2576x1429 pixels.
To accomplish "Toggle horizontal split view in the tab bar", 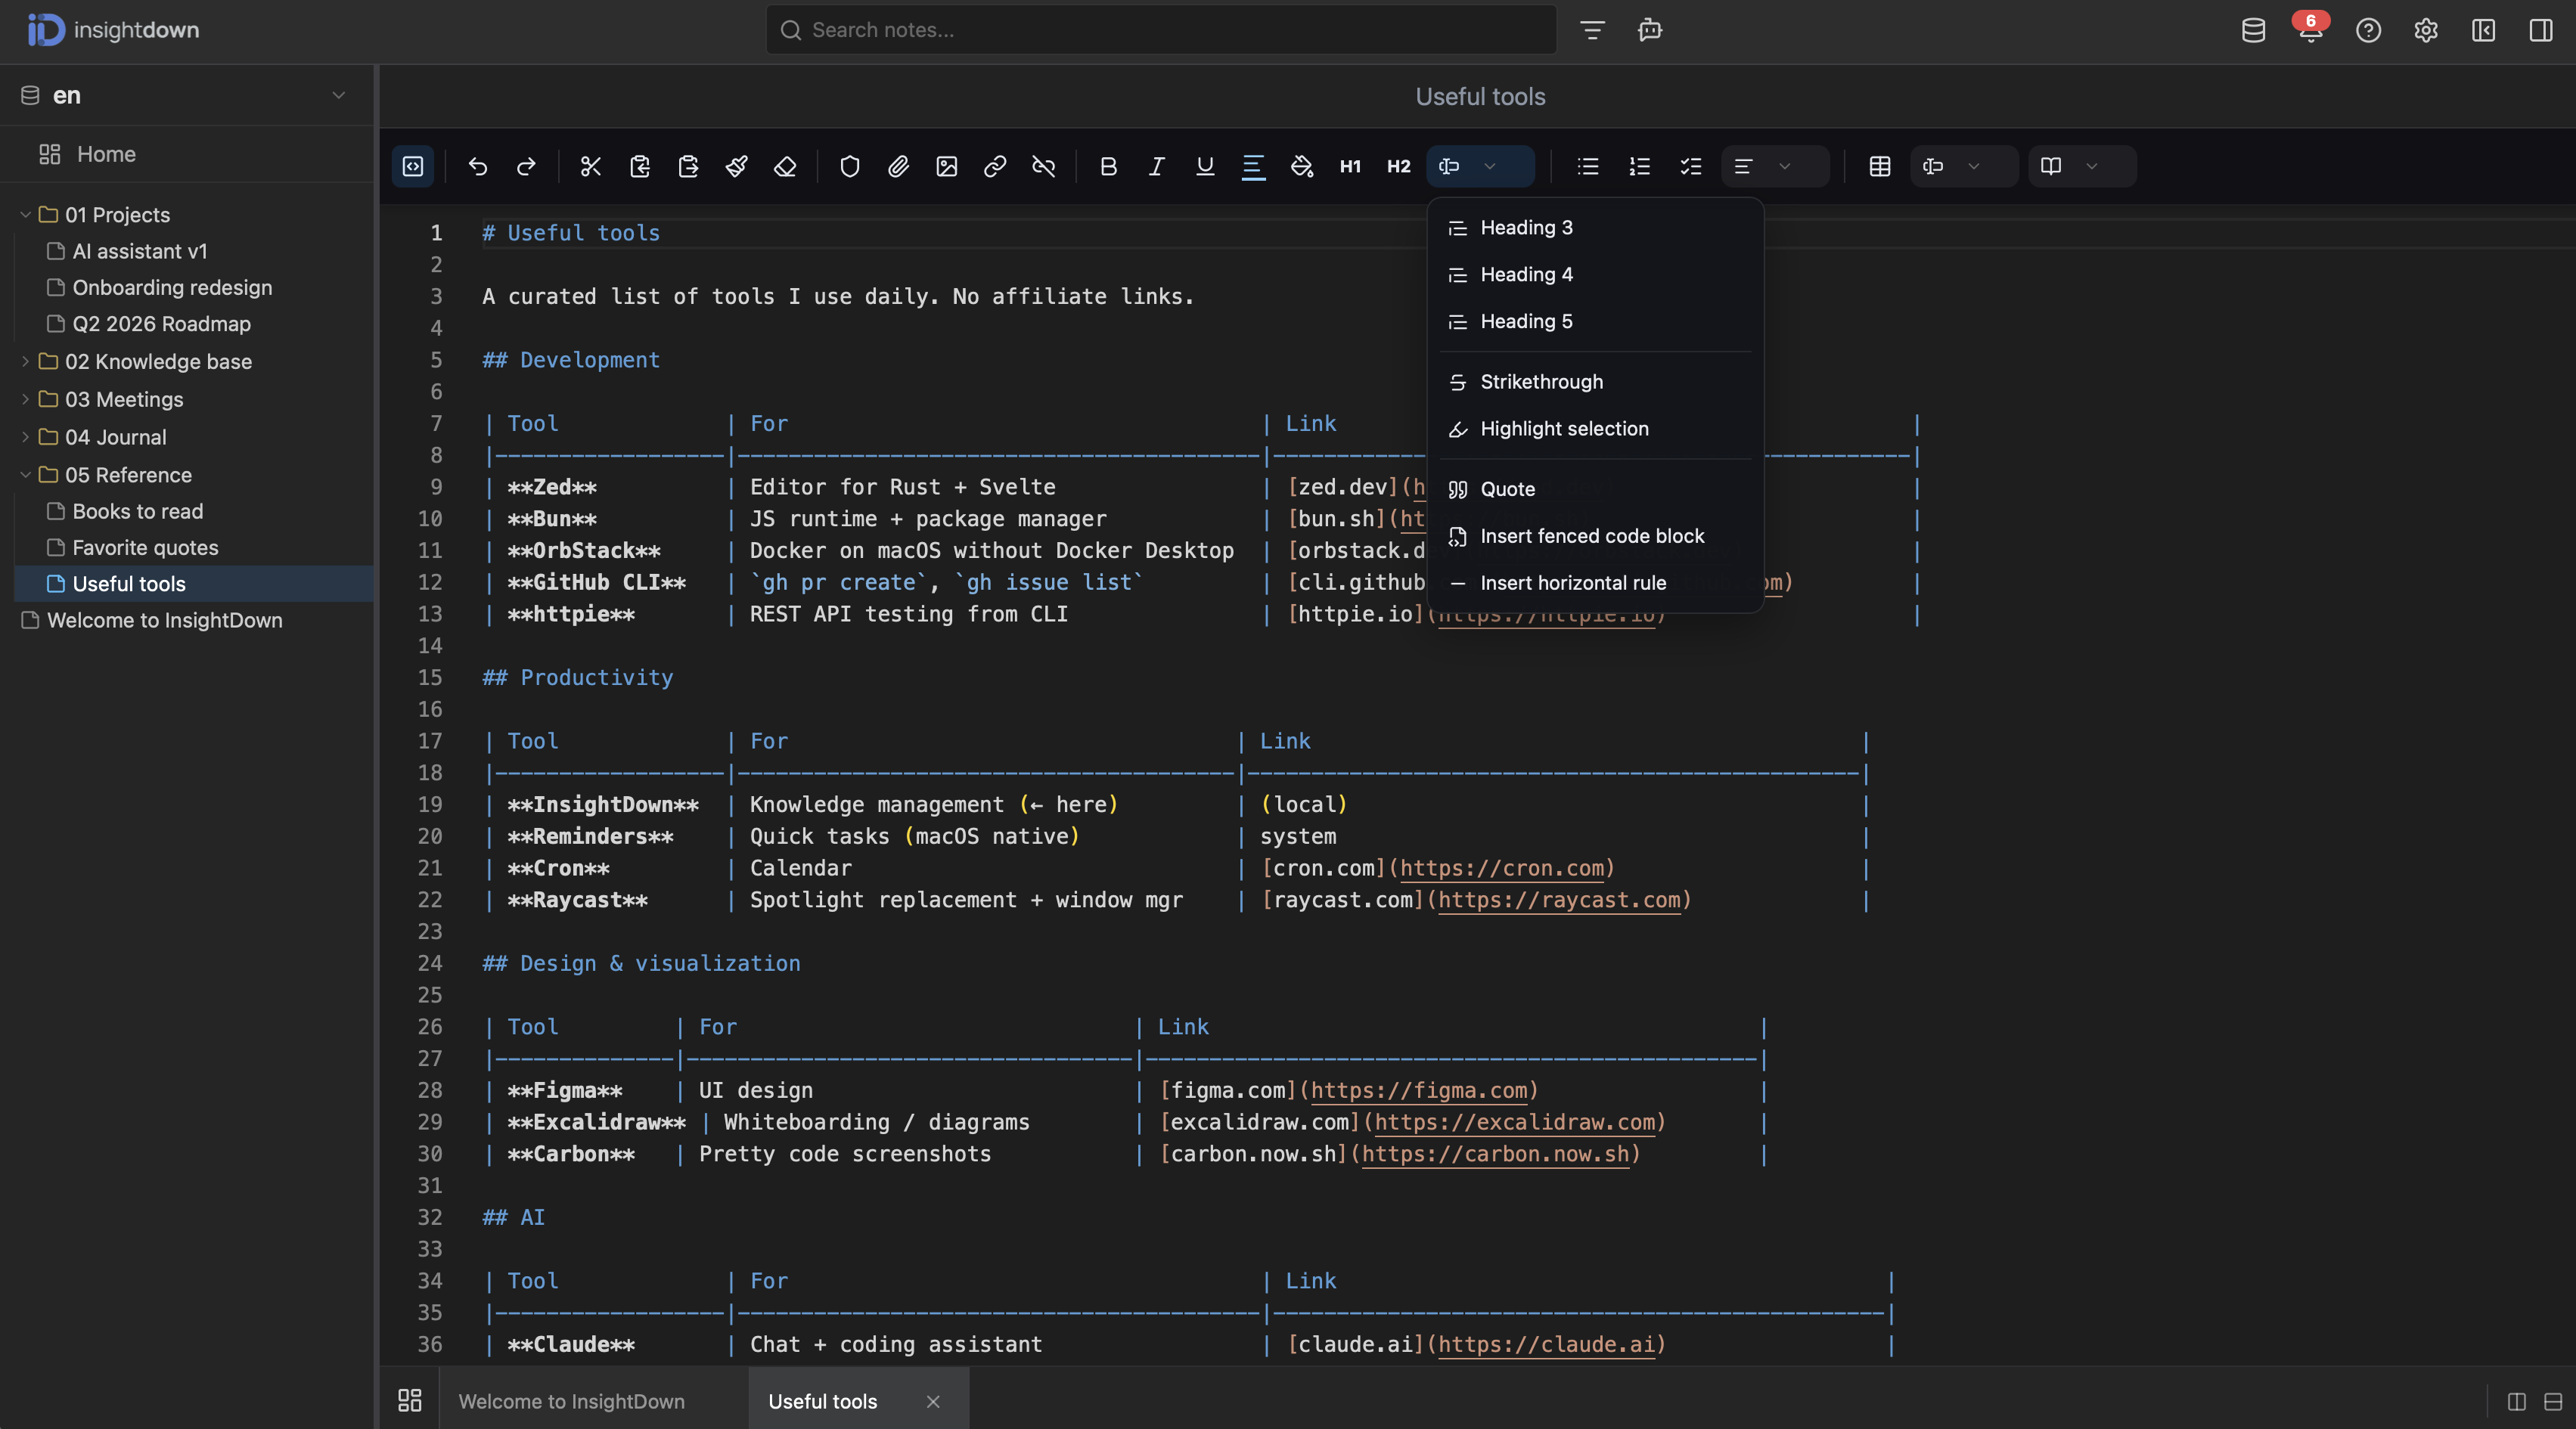I will [2553, 1401].
